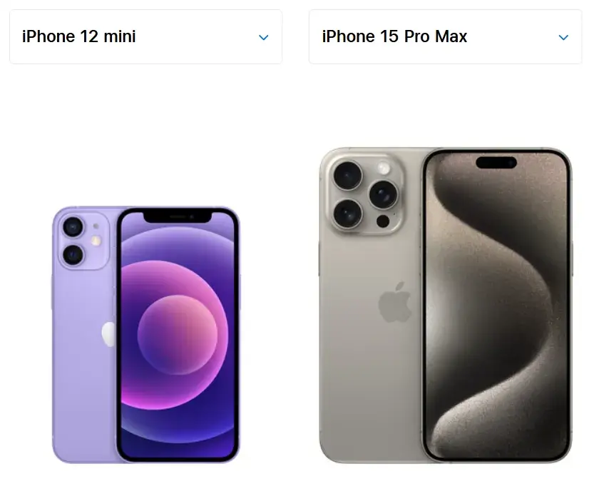
Task: Click the Apple logo on iPhone 15 Pro Max
Action: [395, 302]
